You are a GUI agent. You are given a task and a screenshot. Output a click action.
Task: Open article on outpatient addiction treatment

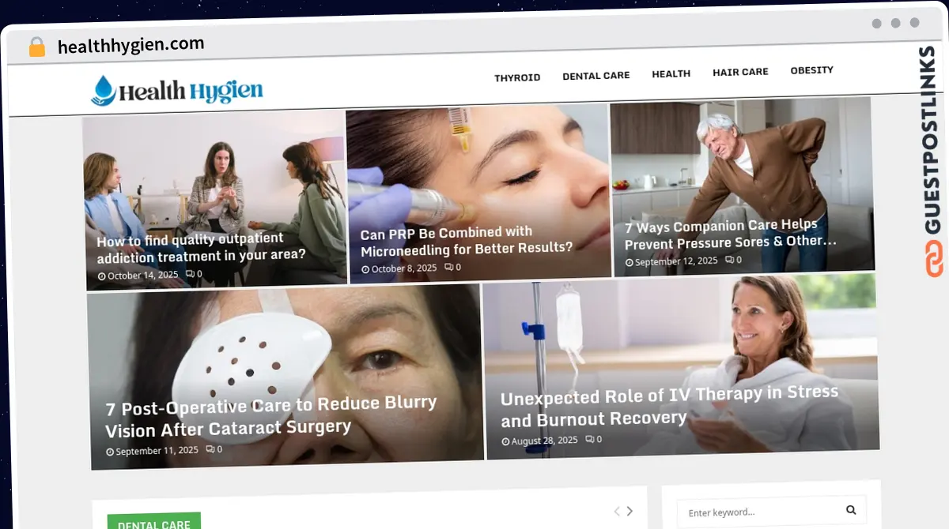tap(201, 247)
